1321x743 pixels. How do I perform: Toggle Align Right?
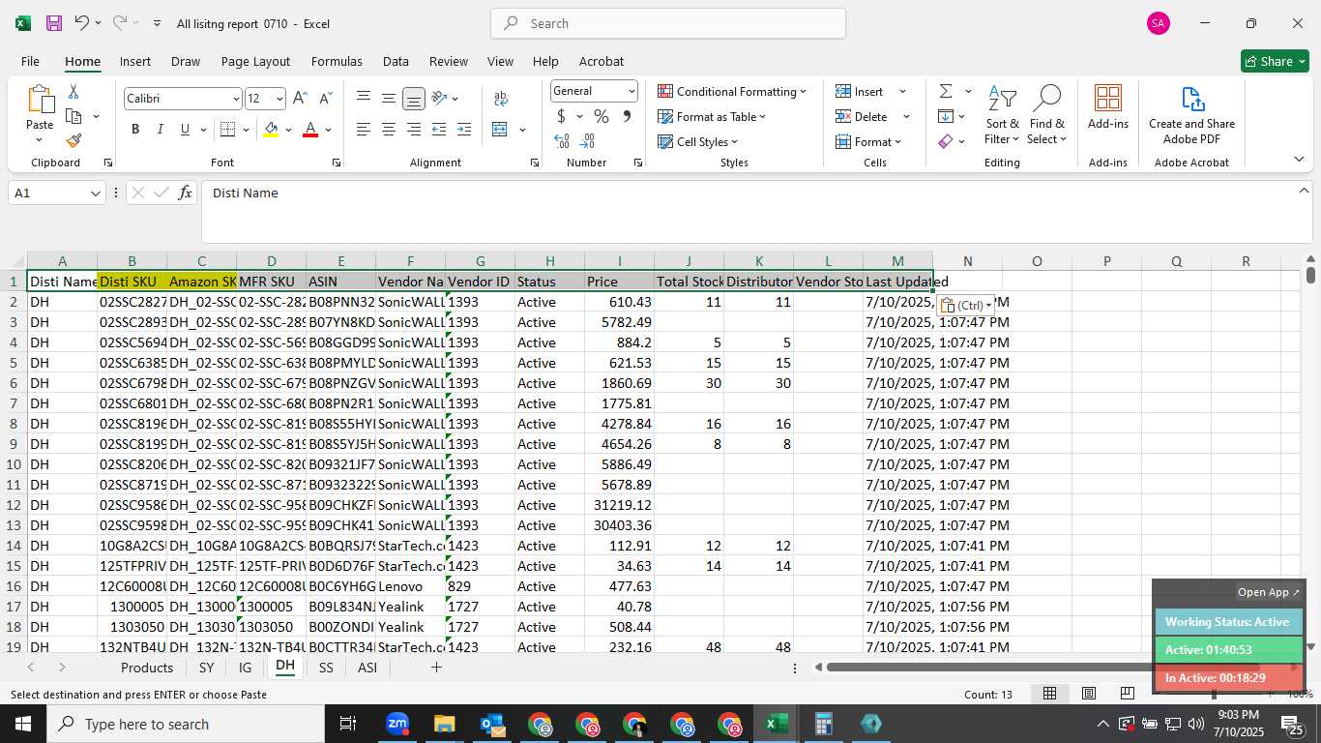413,130
